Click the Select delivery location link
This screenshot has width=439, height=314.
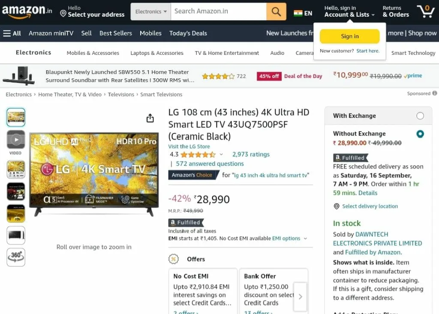click(x=370, y=206)
